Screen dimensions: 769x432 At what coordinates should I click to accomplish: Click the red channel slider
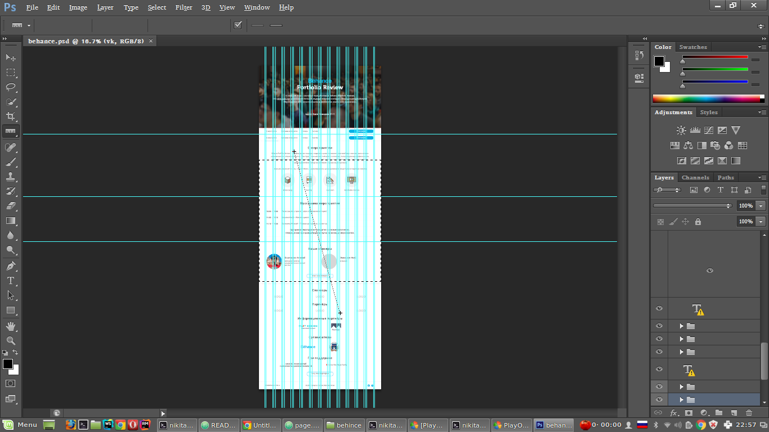(715, 57)
